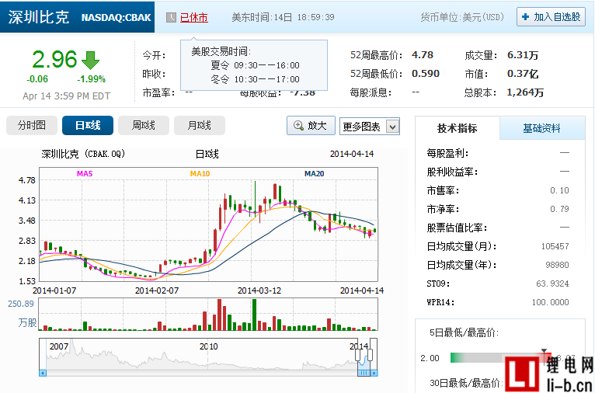Select the 技术指标 tab
Image resolution: width=595 pixels, height=393 pixels.
[457, 128]
